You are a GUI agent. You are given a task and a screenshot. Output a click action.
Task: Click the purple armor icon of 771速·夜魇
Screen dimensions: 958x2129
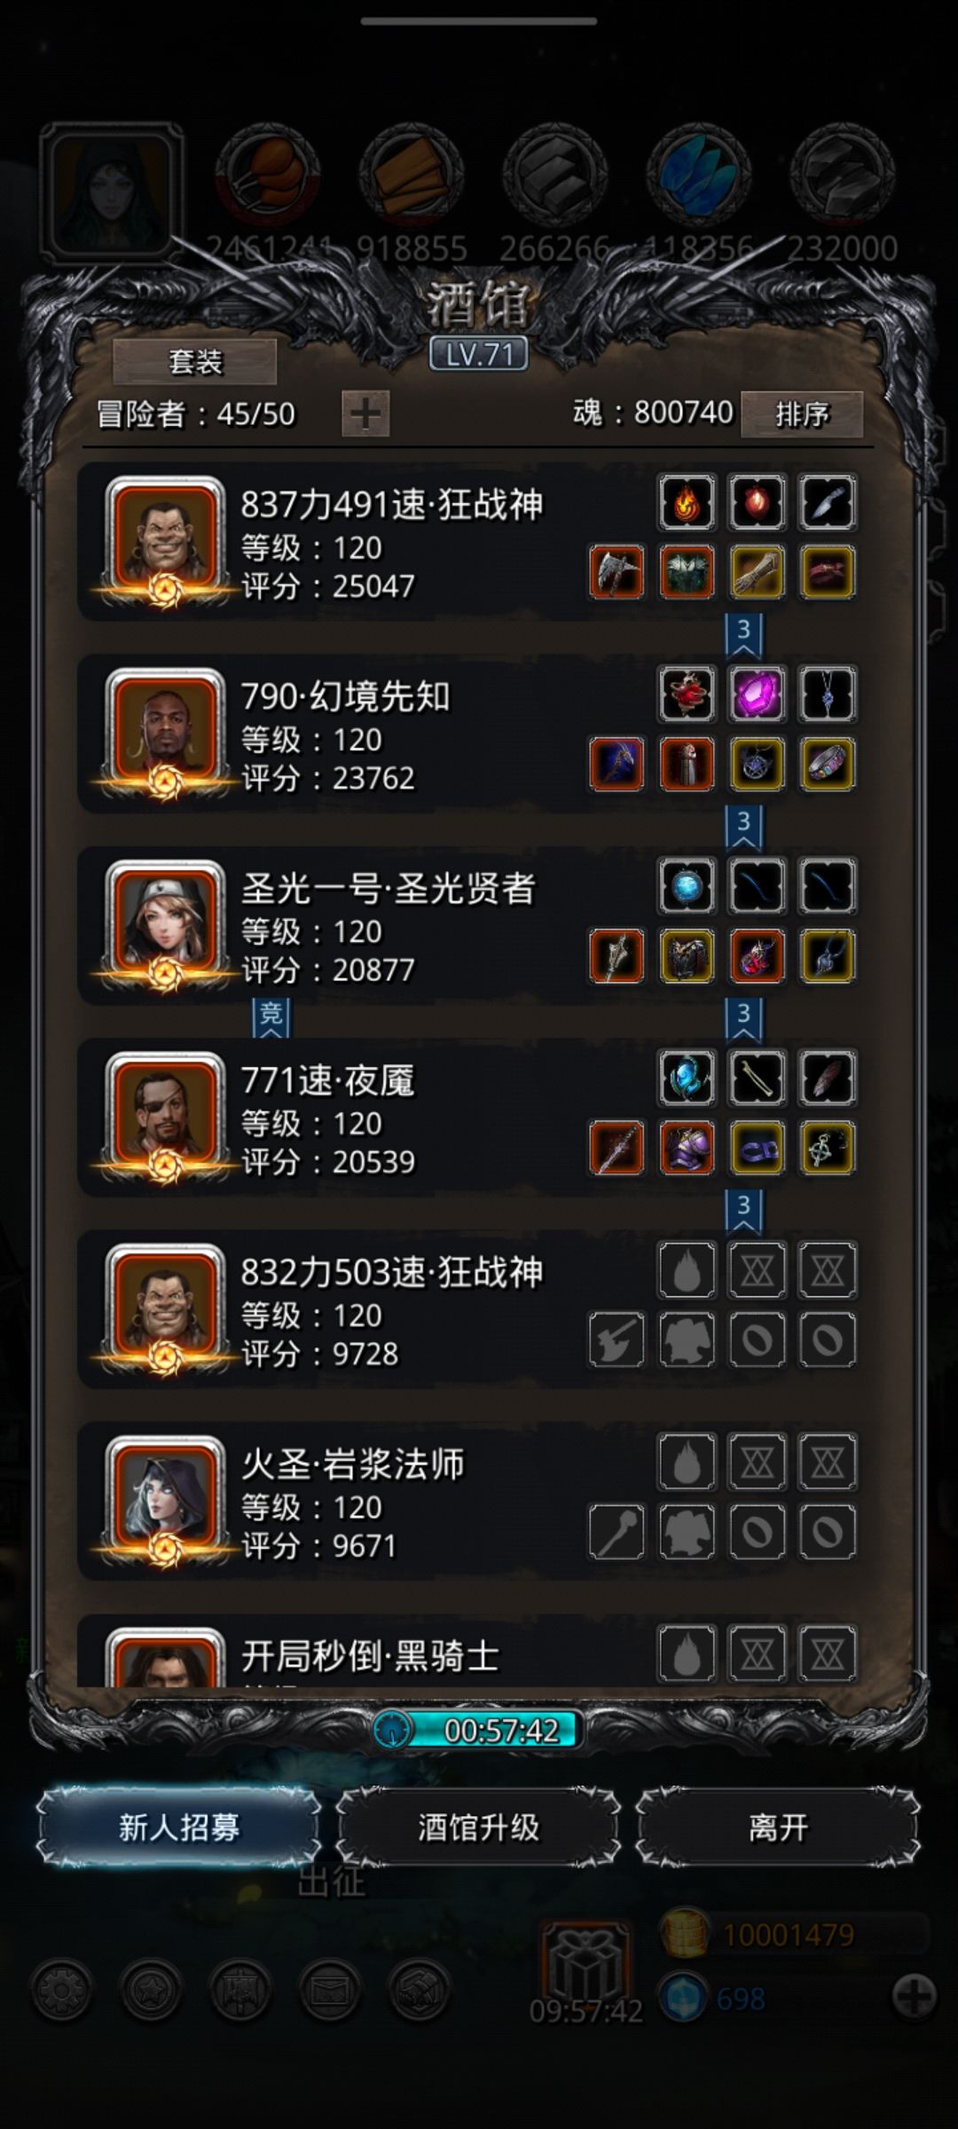click(x=687, y=1148)
